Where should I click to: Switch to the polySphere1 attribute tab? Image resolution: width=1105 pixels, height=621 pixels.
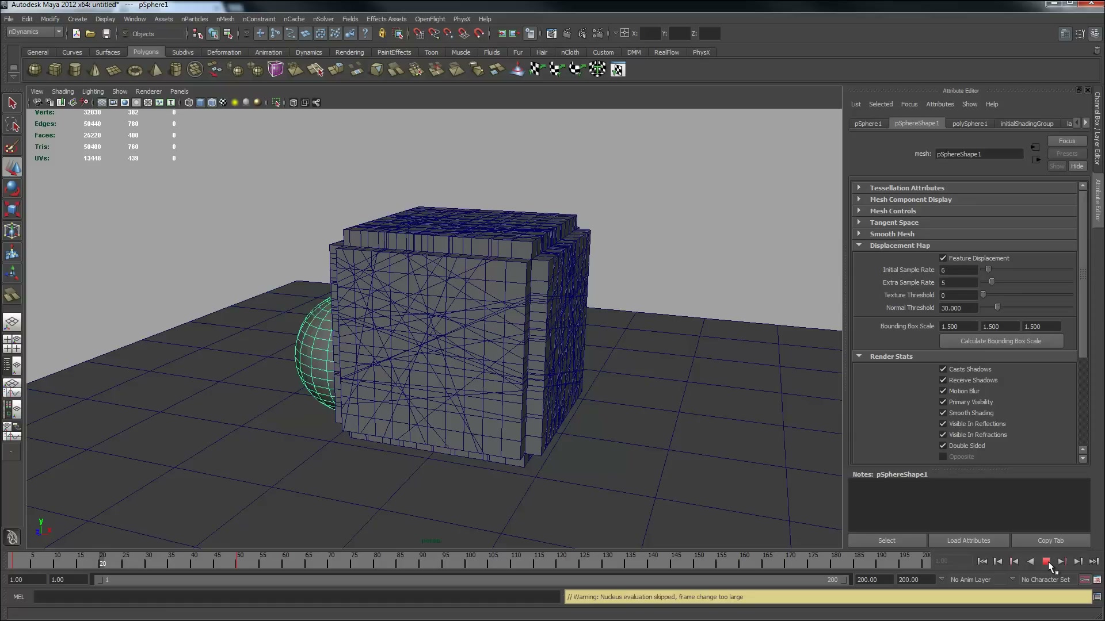(970, 124)
